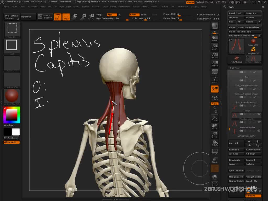This screenshot has width=268, height=201.
Task: Click Clone All SubTools button
Action: pos(245,32)
